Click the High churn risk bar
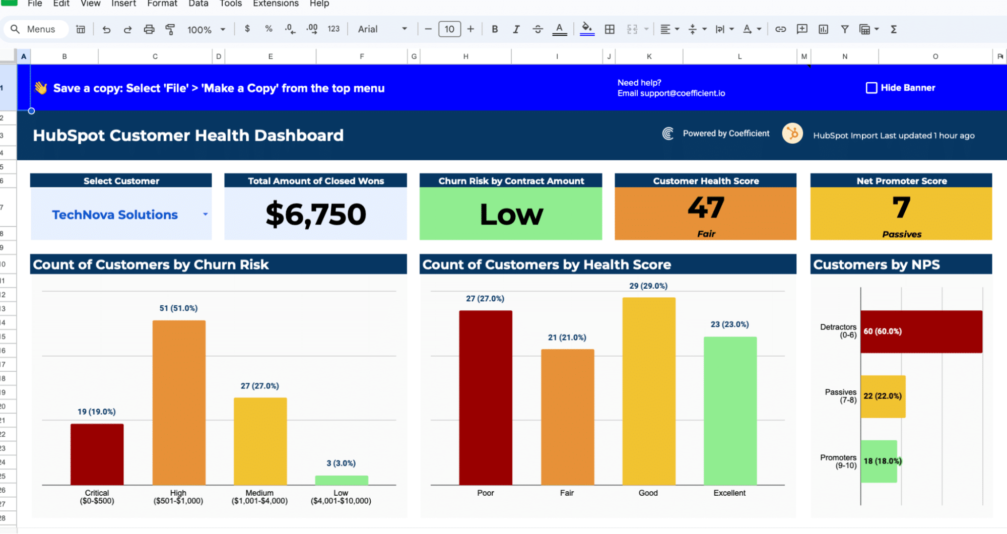 (179, 403)
